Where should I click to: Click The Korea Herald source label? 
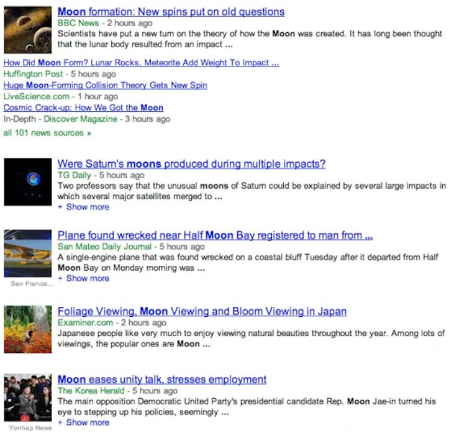click(91, 391)
